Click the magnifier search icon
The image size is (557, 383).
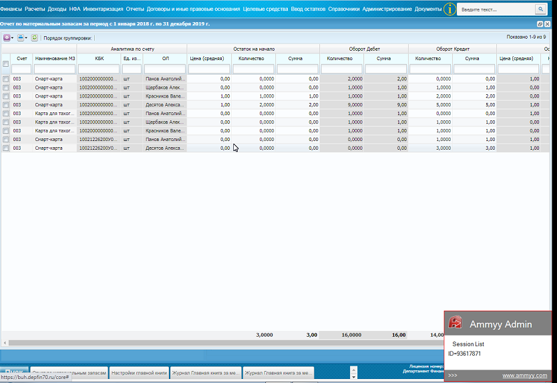click(x=540, y=9)
